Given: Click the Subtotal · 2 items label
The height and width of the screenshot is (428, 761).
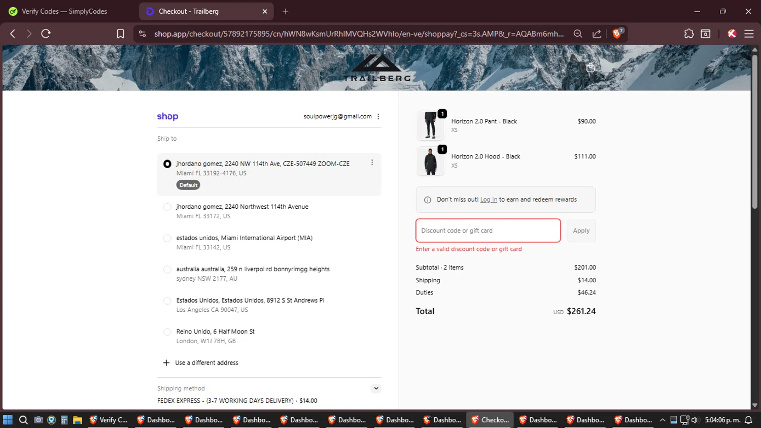Looking at the screenshot, I should [x=439, y=268].
